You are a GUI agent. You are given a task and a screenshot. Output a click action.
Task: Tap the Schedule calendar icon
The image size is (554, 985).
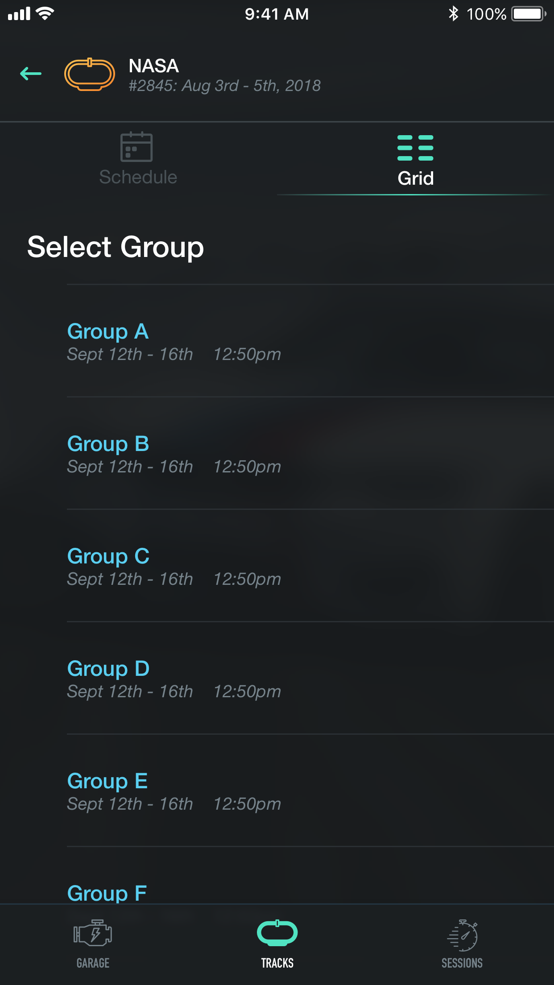(136, 147)
